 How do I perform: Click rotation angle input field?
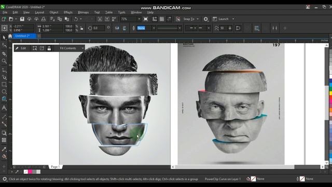pyautogui.click(x=99, y=28)
